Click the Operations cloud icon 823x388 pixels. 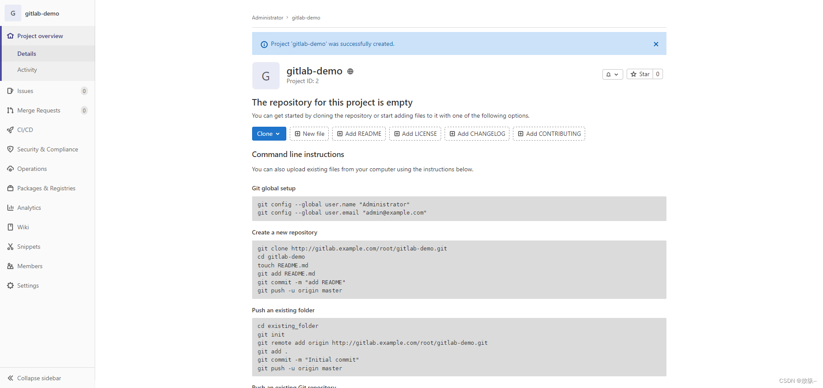pos(10,169)
